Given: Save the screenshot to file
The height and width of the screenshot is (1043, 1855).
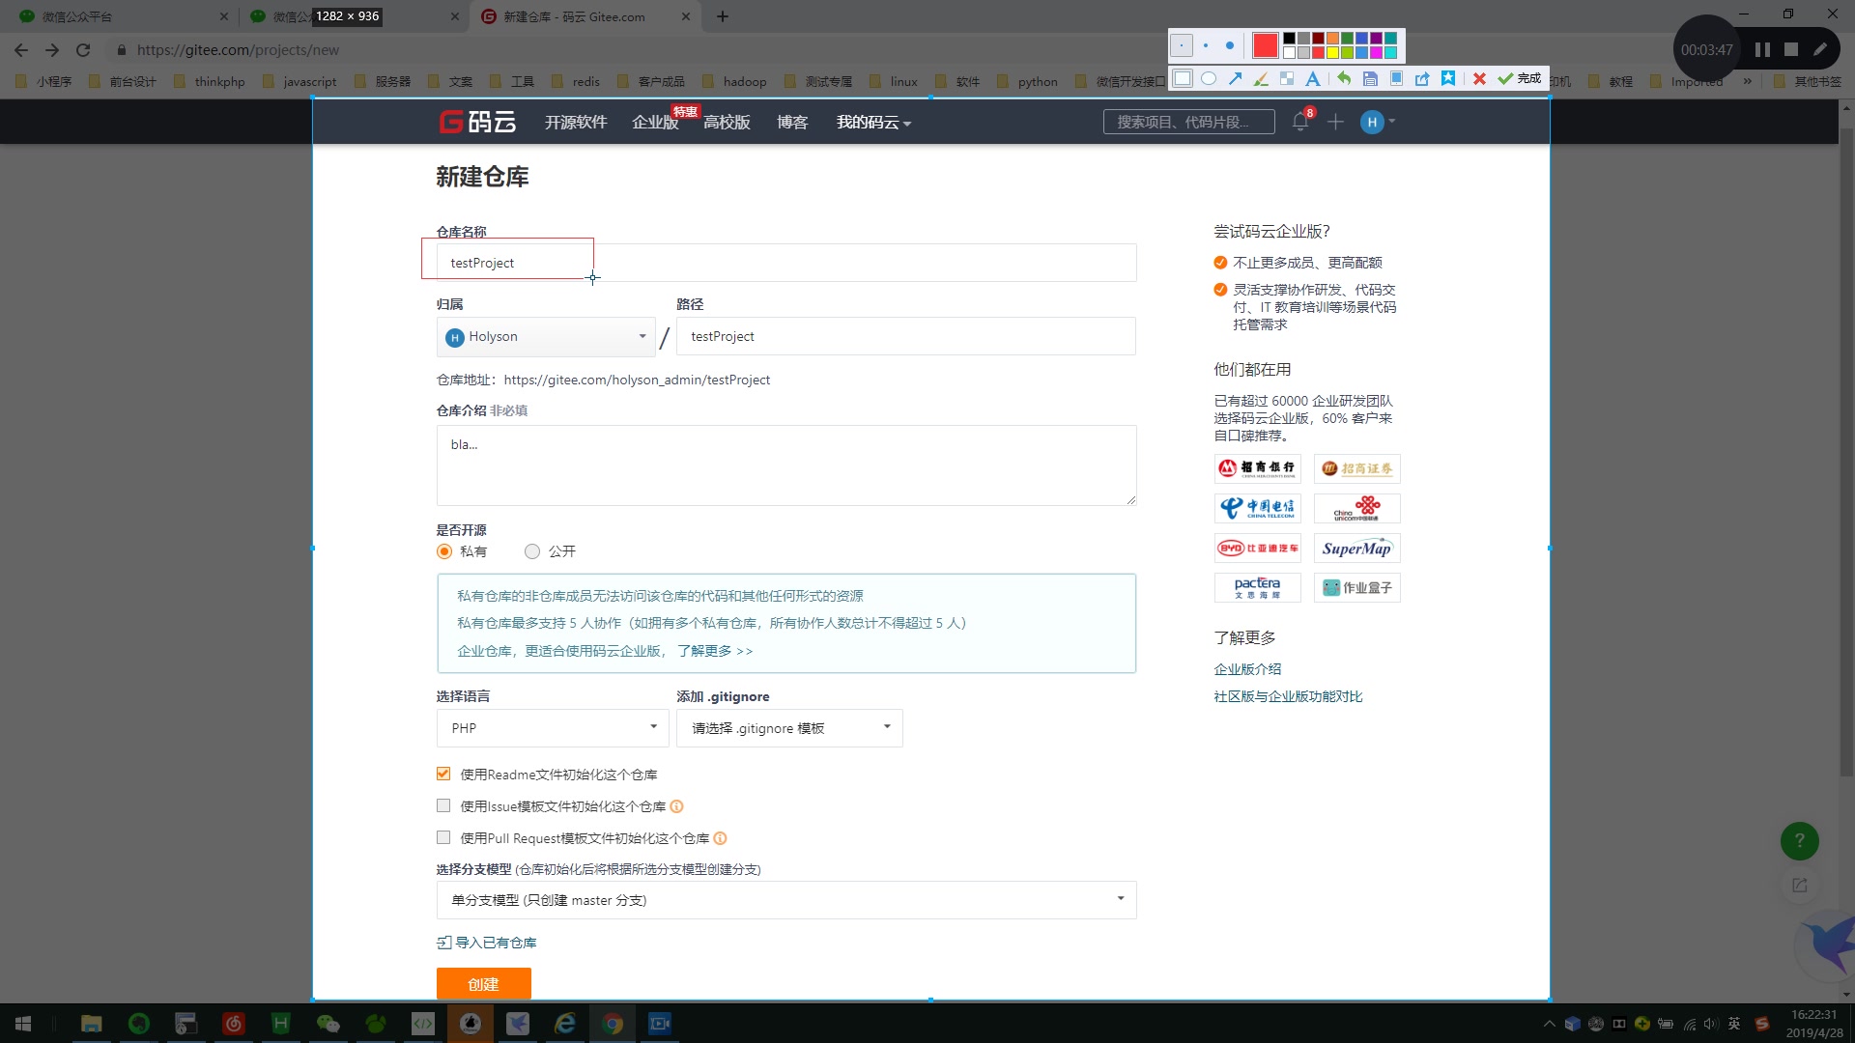Looking at the screenshot, I should (x=1370, y=78).
